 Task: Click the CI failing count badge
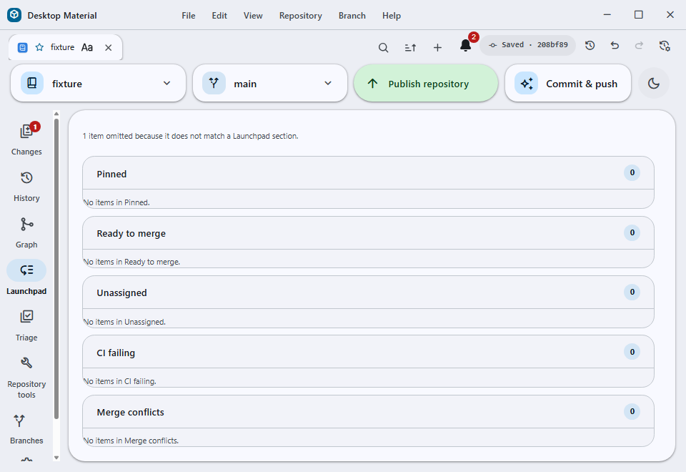click(632, 352)
